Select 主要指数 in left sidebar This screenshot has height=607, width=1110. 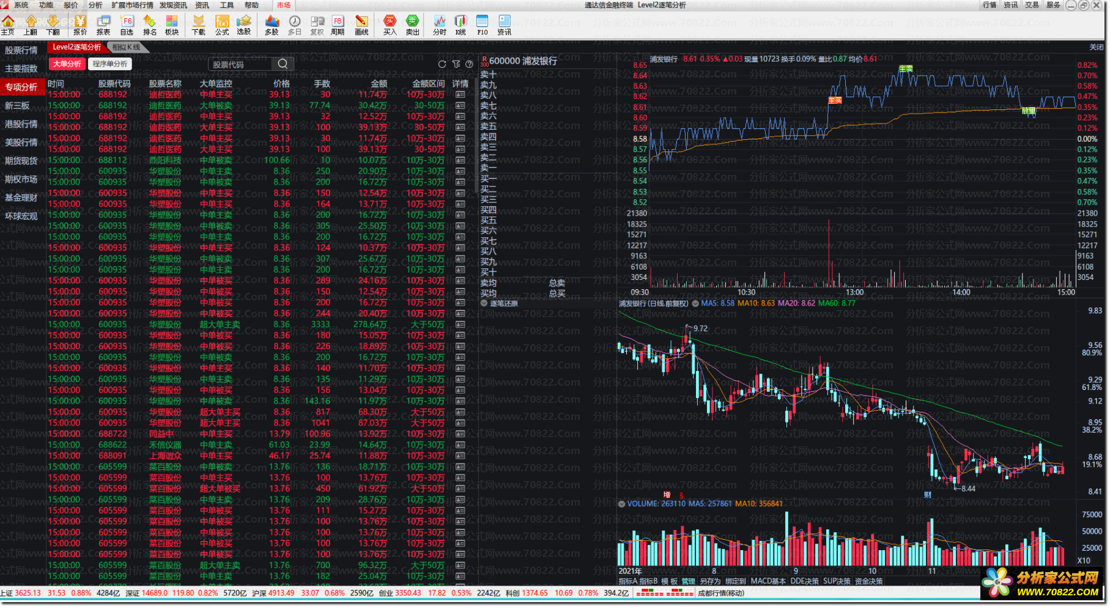pos(21,68)
